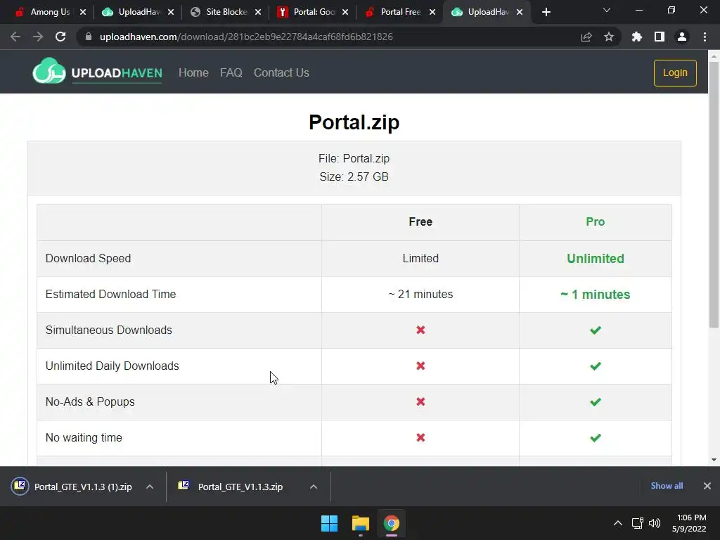Open the FAQ navigation link
Screen dimensions: 720x540
(x=231, y=72)
